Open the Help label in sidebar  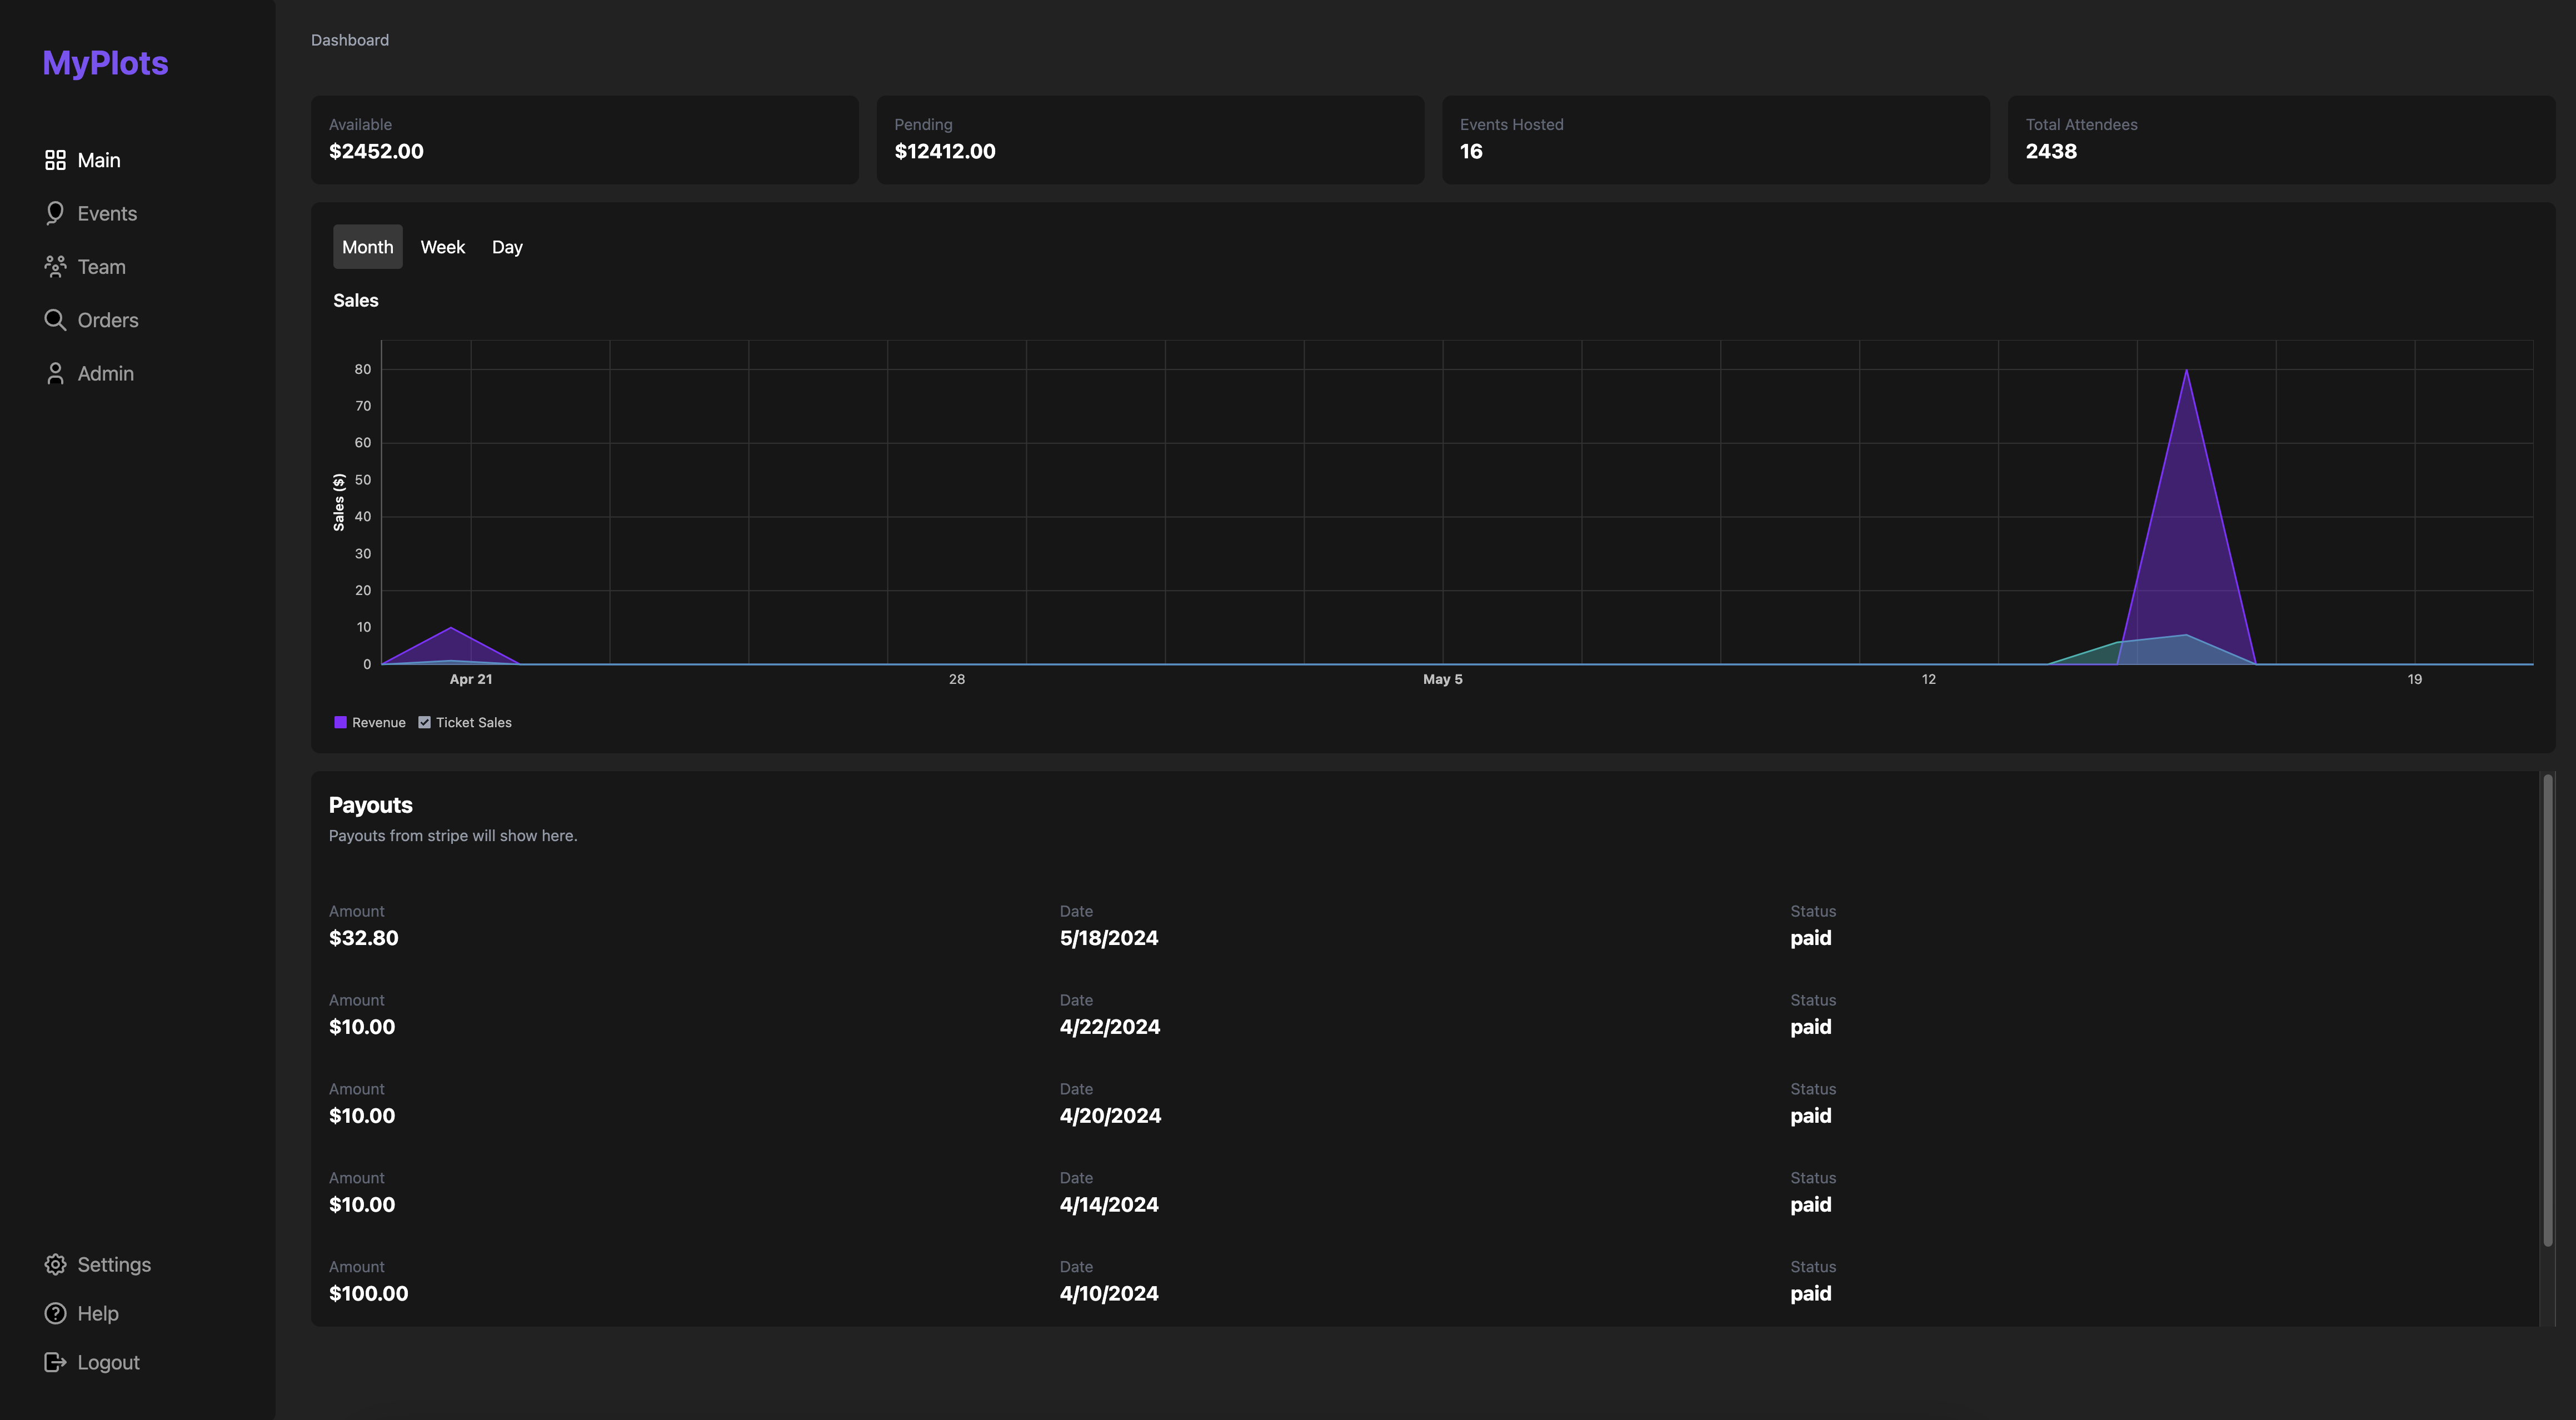(x=98, y=1313)
